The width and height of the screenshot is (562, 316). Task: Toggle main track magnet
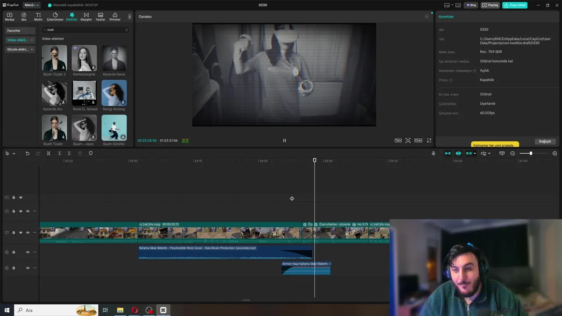[x=447, y=153]
